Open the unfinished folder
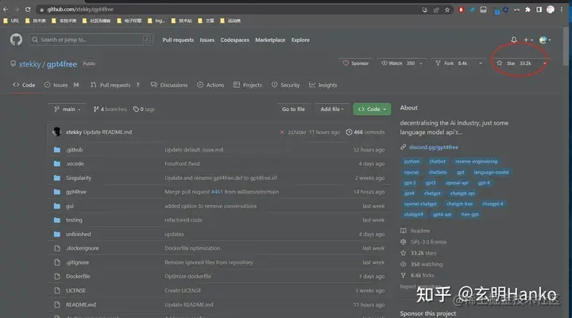572x318 pixels. pyautogui.click(x=78, y=234)
